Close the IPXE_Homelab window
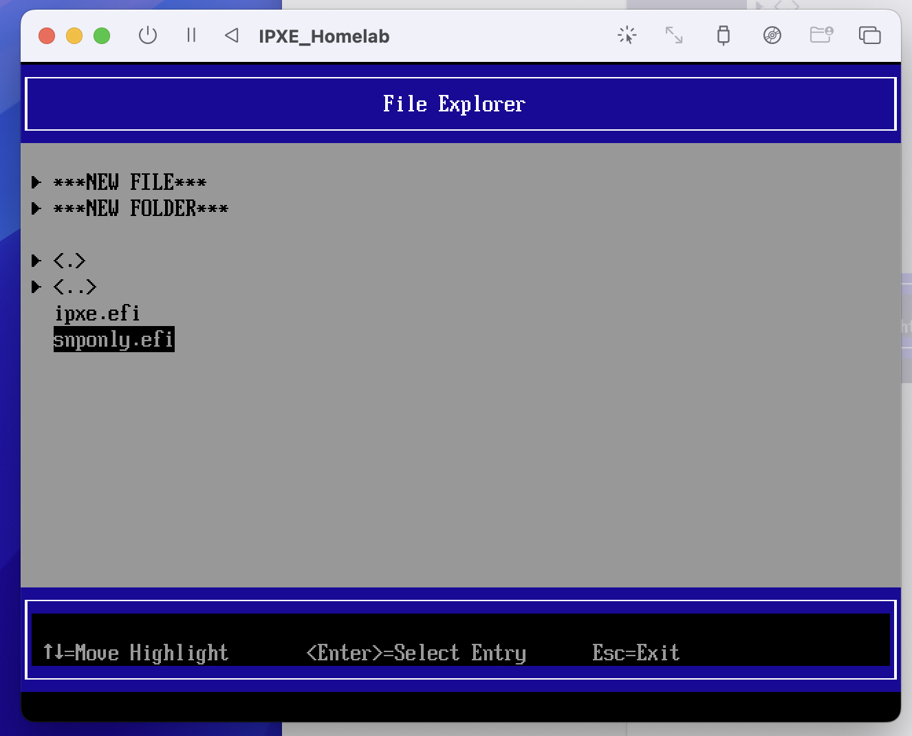Viewport: 912px width, 736px height. pos(47,36)
